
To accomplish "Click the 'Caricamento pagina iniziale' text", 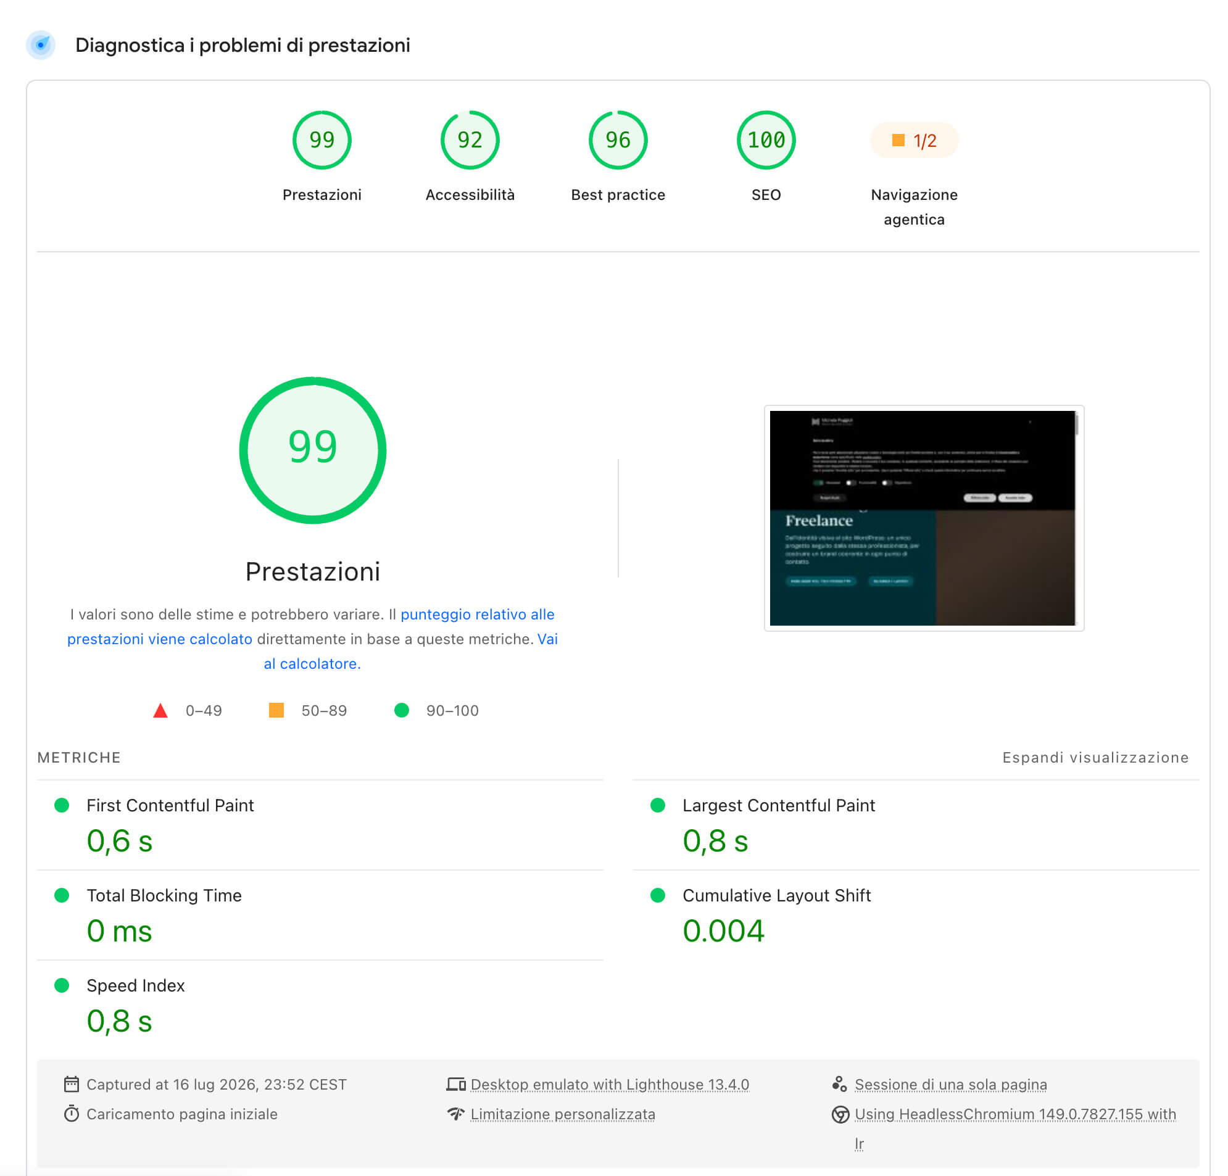I will (x=181, y=1114).
